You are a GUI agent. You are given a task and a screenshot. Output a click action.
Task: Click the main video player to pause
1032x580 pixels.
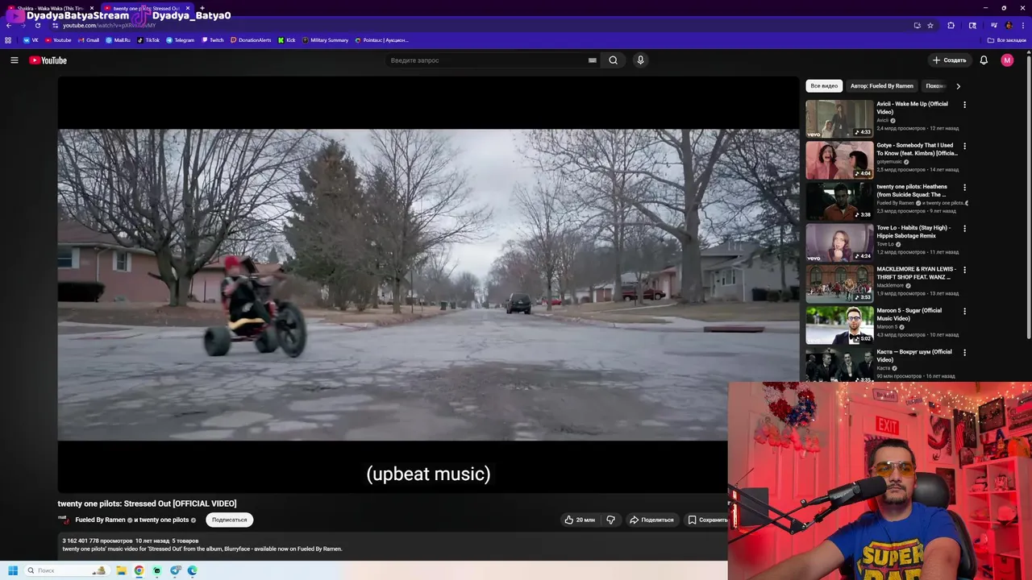pyautogui.click(x=427, y=284)
